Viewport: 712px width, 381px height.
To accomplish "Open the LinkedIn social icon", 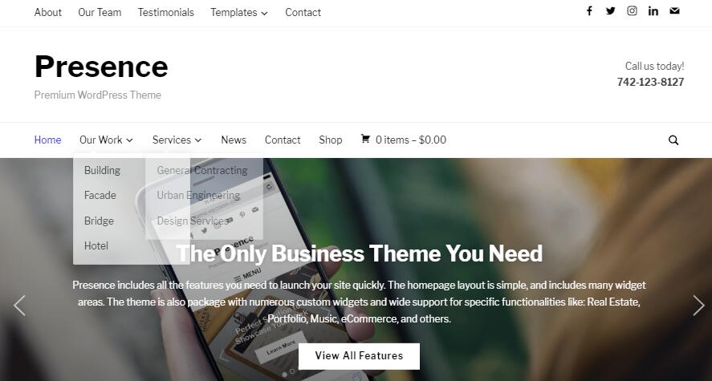I will point(653,11).
